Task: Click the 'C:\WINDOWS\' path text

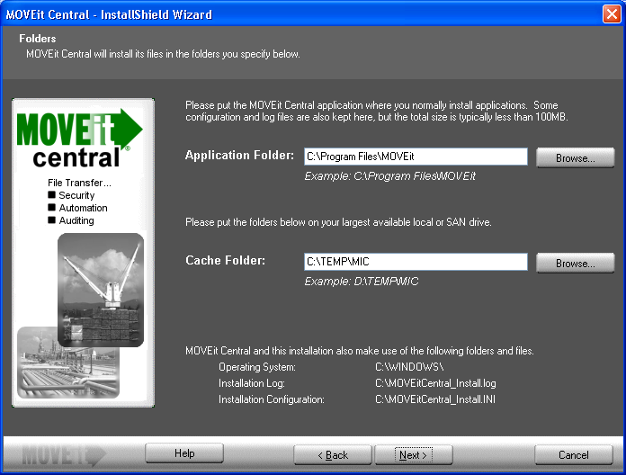Action: click(409, 367)
